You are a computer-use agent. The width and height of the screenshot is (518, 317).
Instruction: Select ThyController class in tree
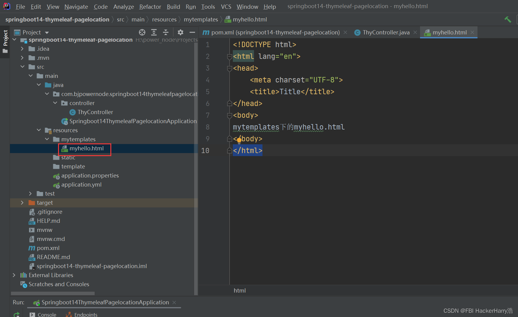(95, 112)
